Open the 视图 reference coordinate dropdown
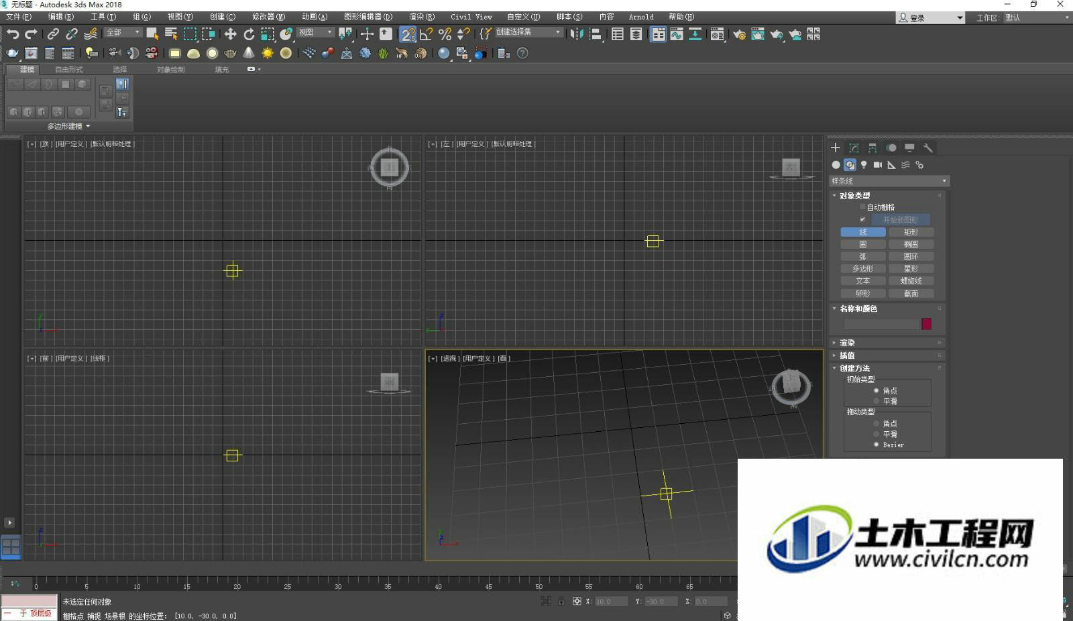1073x621 pixels. click(315, 32)
